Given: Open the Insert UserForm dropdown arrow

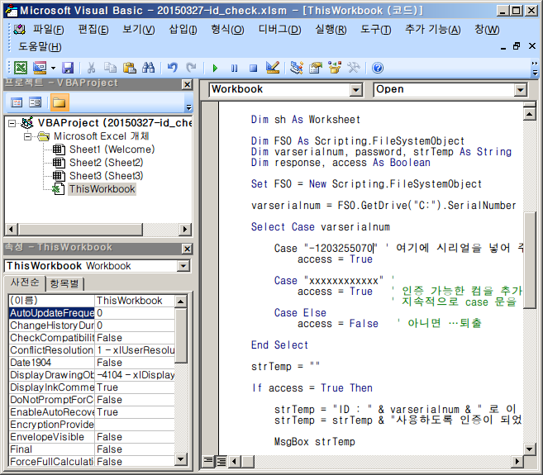Looking at the screenshot, I should [54, 68].
